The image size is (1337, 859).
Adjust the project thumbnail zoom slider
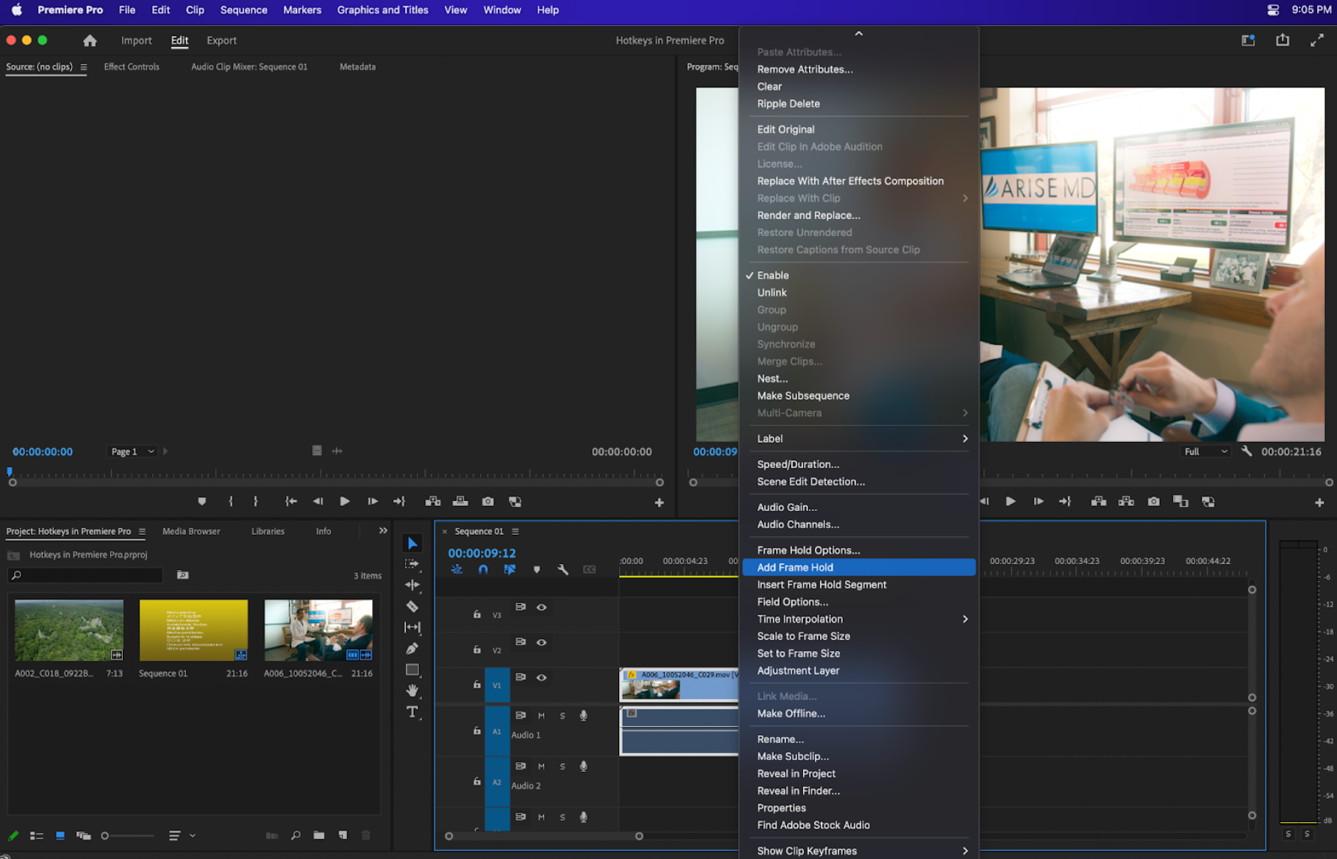point(106,835)
